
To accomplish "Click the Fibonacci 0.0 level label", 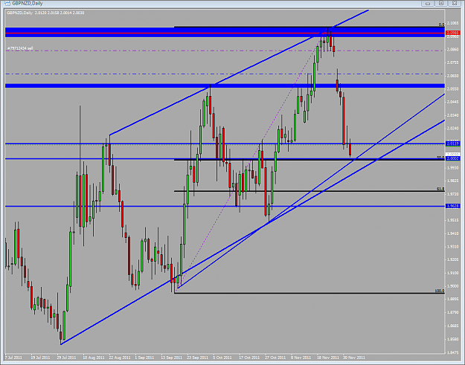I will pos(441,25).
